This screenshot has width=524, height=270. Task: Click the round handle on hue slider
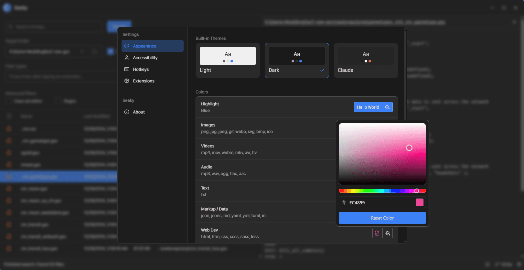point(417,191)
